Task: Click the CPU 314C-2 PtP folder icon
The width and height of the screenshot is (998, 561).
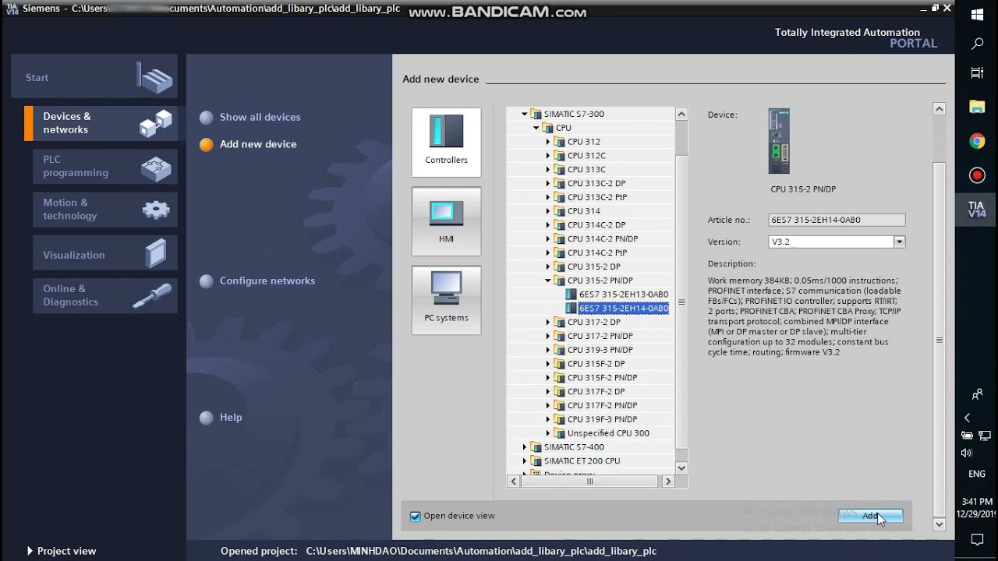Action: click(x=559, y=252)
